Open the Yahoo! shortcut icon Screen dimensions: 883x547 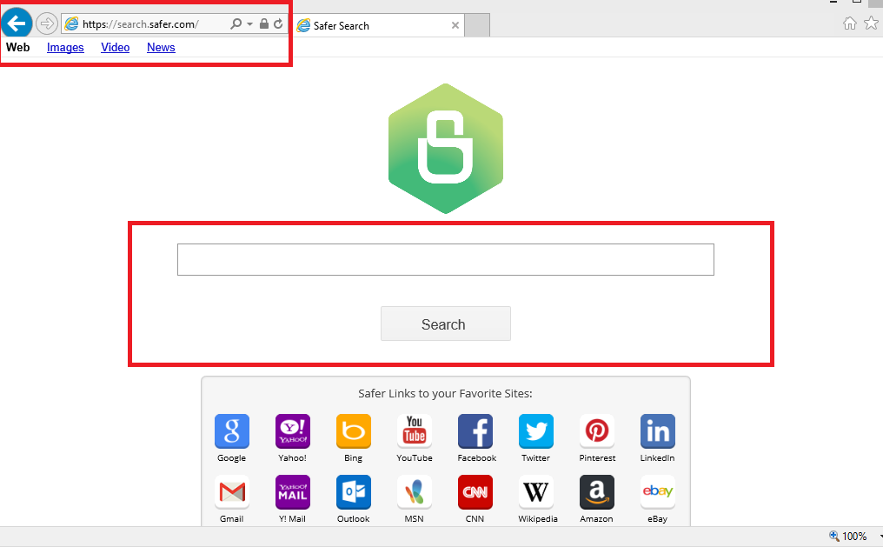coord(293,431)
